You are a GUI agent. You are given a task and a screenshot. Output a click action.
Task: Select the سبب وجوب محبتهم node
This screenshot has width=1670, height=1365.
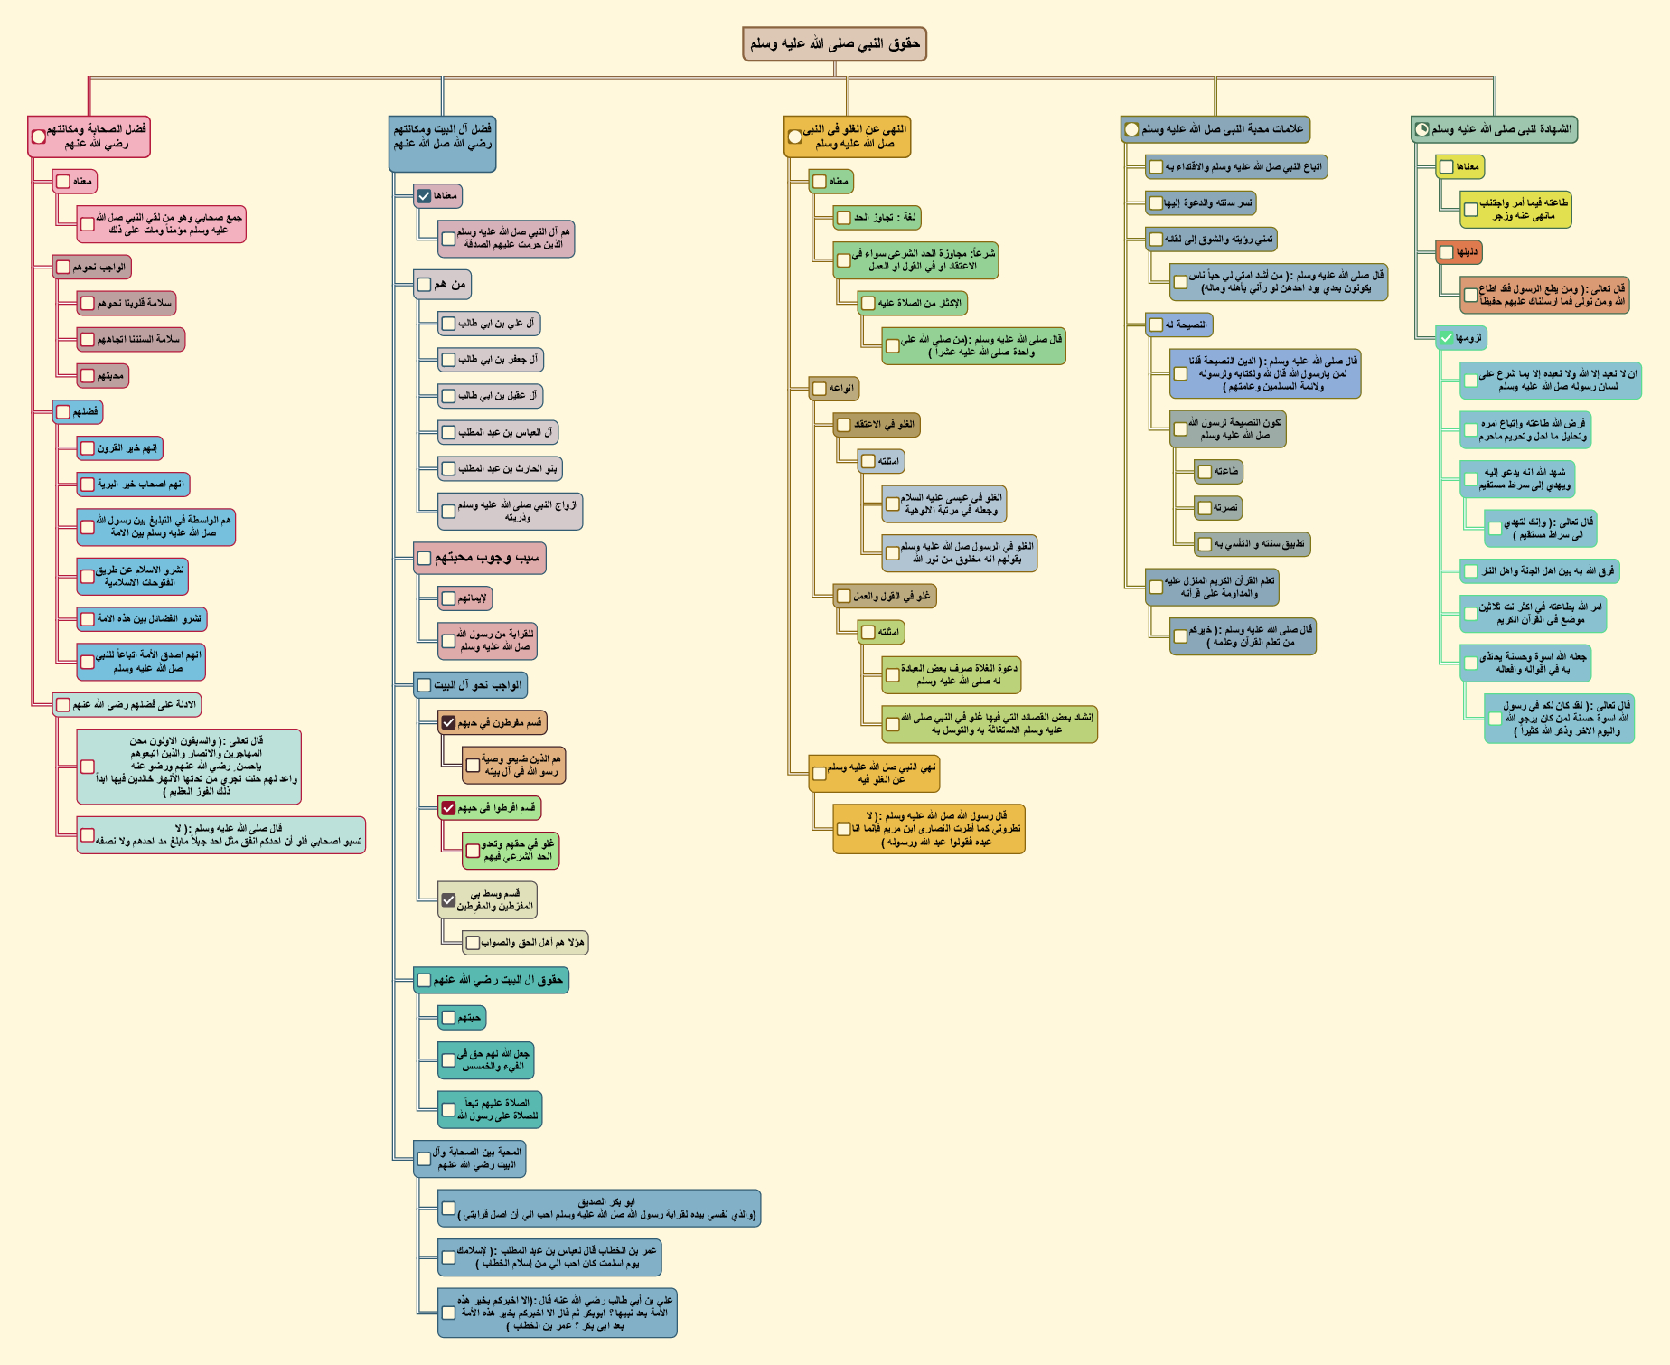pyautogui.click(x=488, y=558)
